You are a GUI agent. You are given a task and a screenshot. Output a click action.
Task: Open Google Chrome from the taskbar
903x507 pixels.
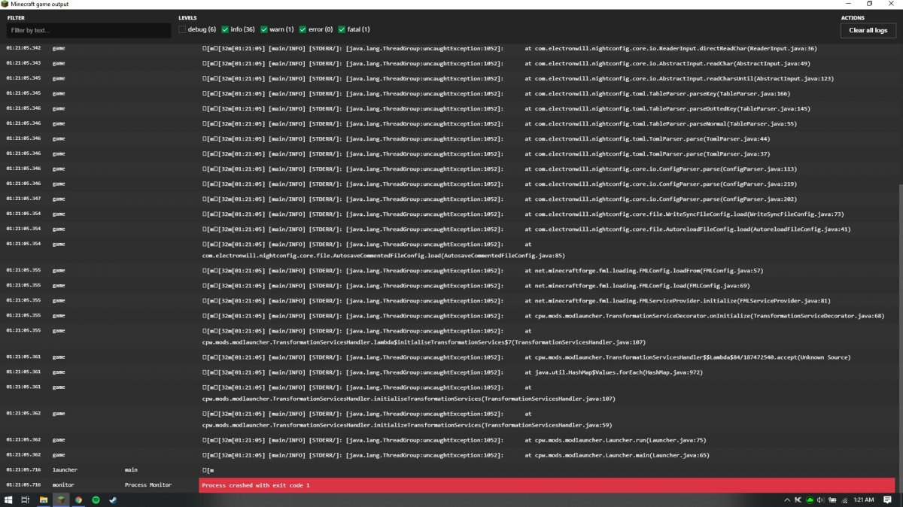pyautogui.click(x=78, y=499)
